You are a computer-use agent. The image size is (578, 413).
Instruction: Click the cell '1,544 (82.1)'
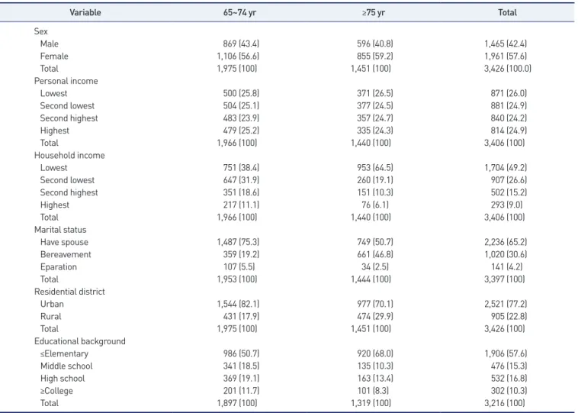click(x=238, y=304)
